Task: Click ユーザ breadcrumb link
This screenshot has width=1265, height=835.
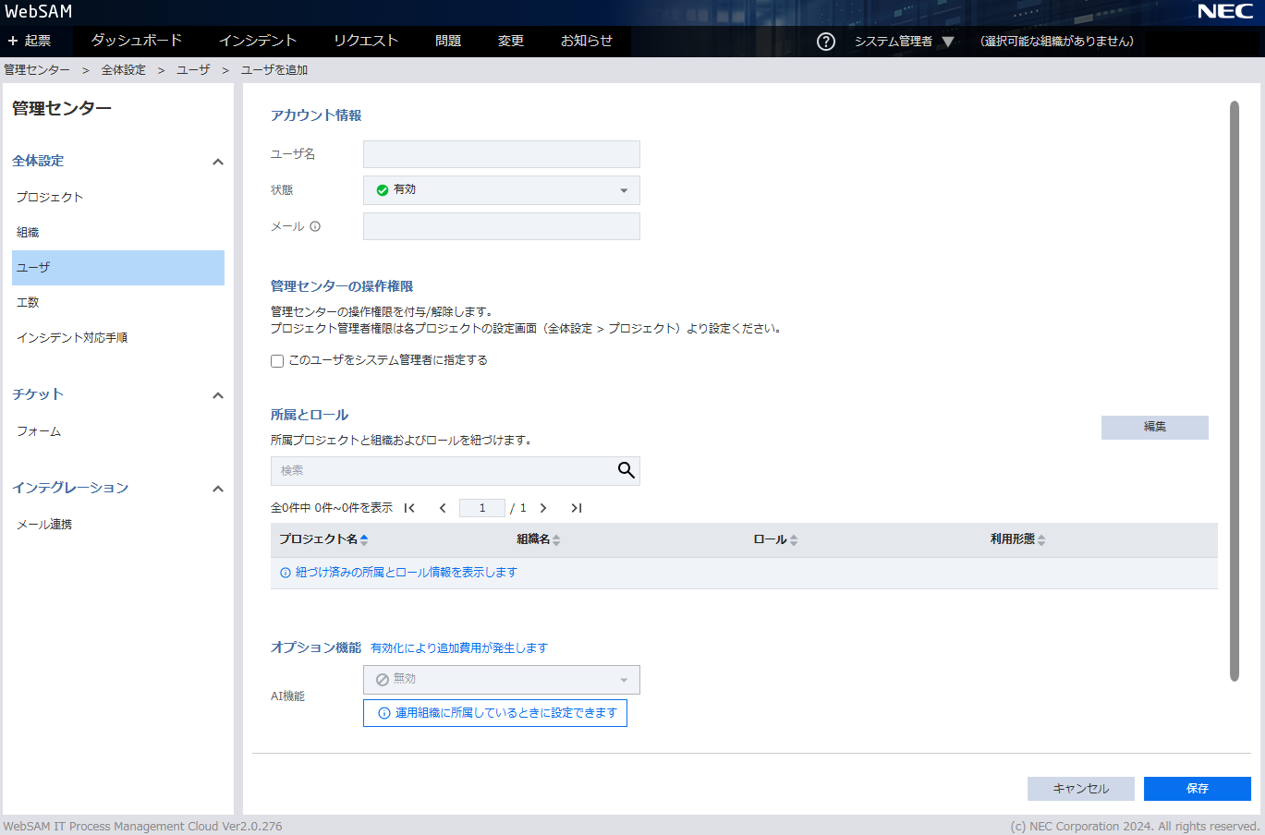Action: pyautogui.click(x=194, y=70)
